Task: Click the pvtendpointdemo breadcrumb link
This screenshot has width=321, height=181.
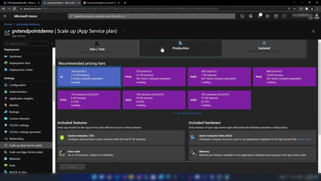Action: coord(28,24)
